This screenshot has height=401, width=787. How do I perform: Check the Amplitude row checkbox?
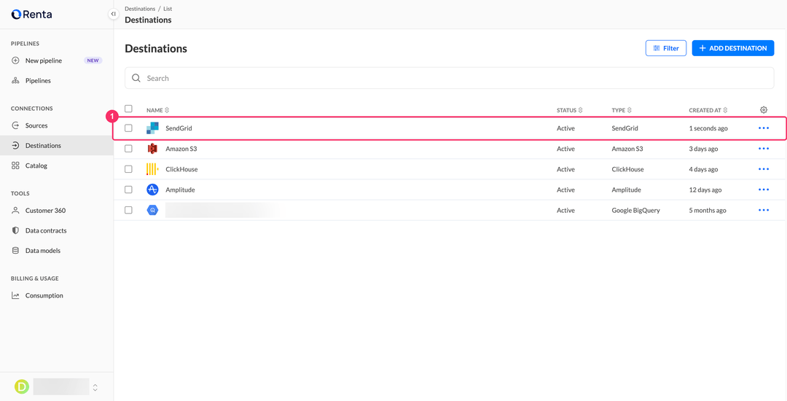click(x=128, y=190)
